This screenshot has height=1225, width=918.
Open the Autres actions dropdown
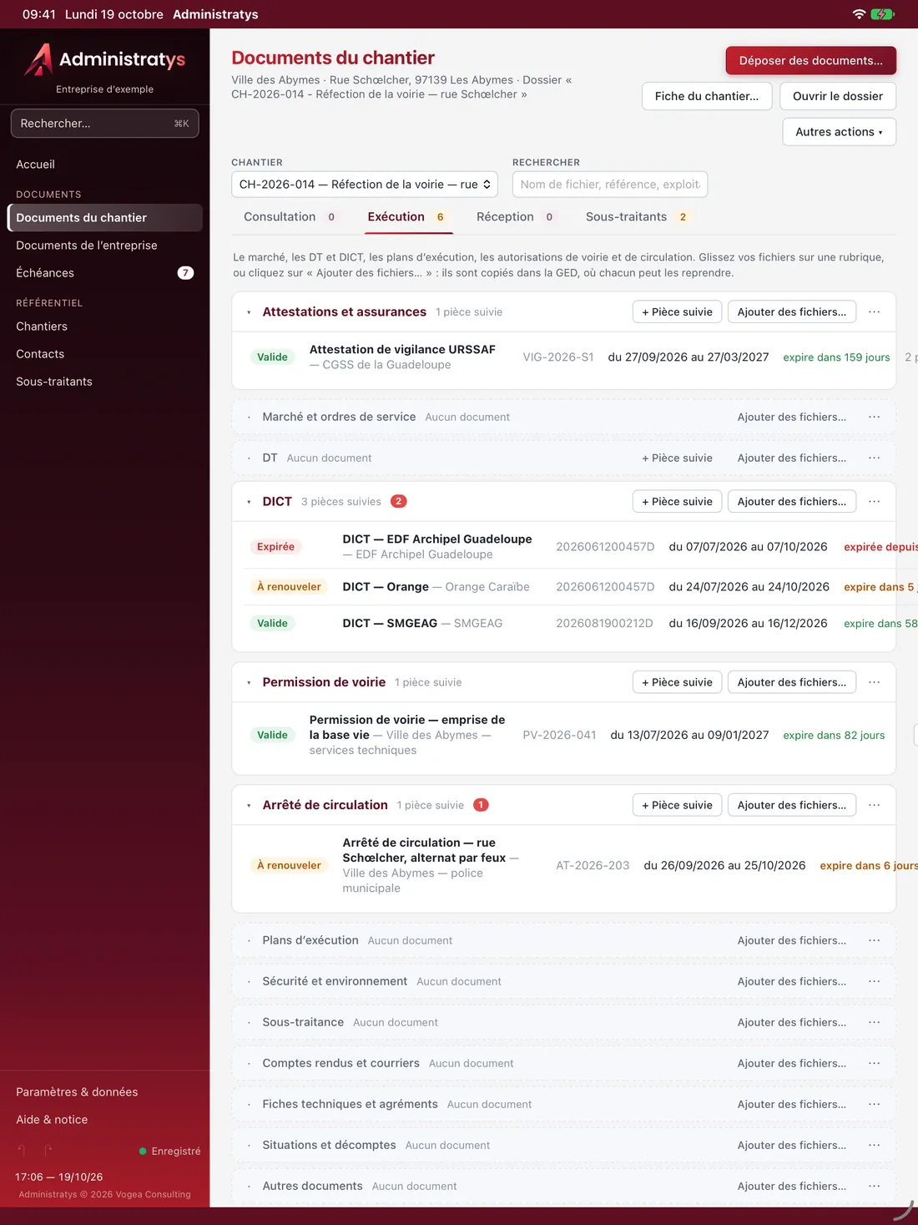[839, 132]
